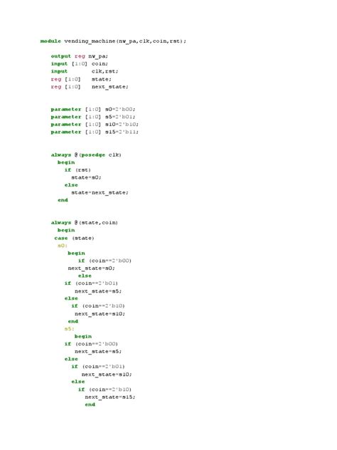Select the 'state=next_state;' assignment

[100, 192]
